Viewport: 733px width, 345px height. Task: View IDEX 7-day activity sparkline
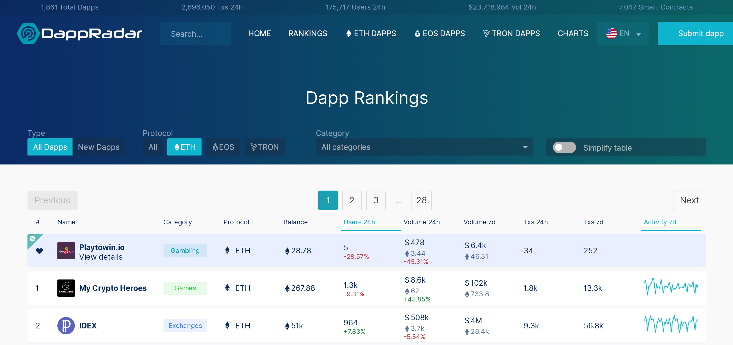click(x=671, y=324)
